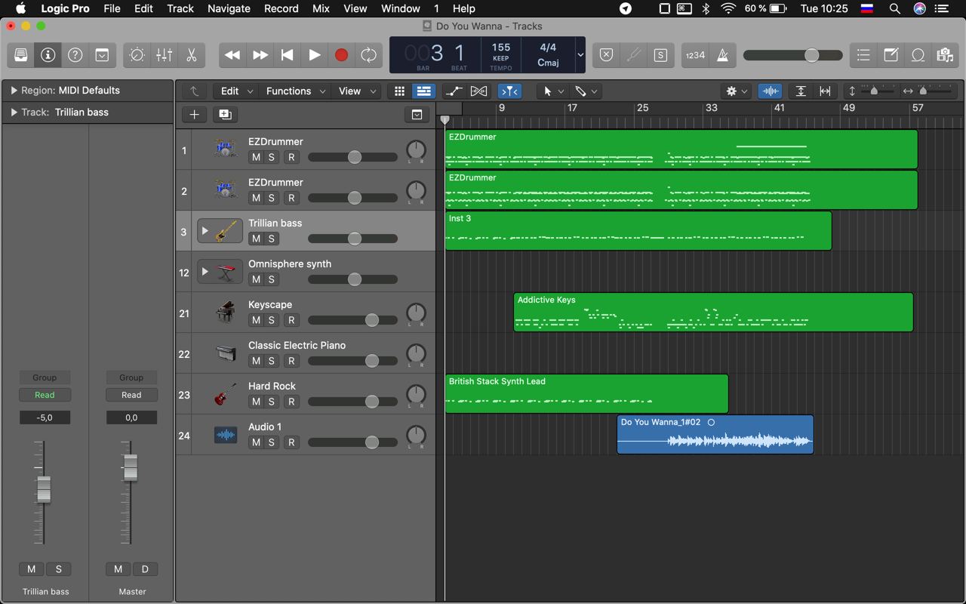Show the Loop Browser

[x=918, y=55]
